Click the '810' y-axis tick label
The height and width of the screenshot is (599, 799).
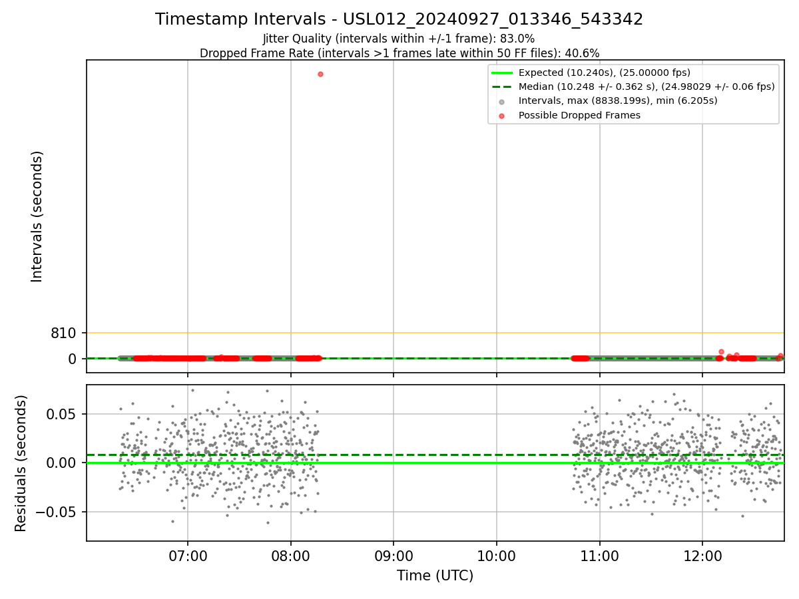coord(65,333)
